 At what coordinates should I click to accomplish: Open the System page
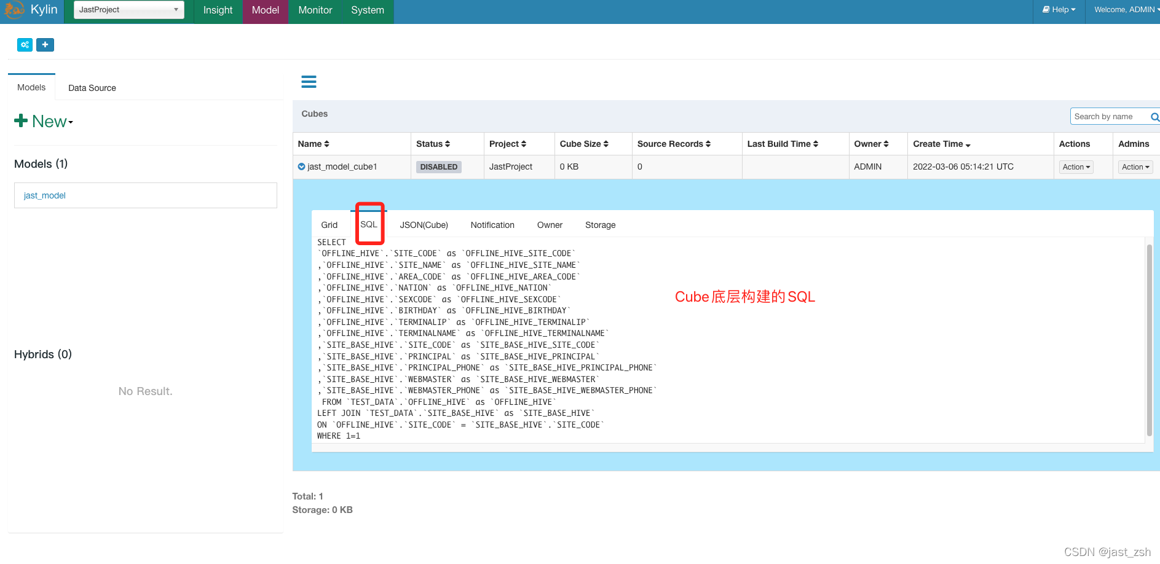coord(368,10)
